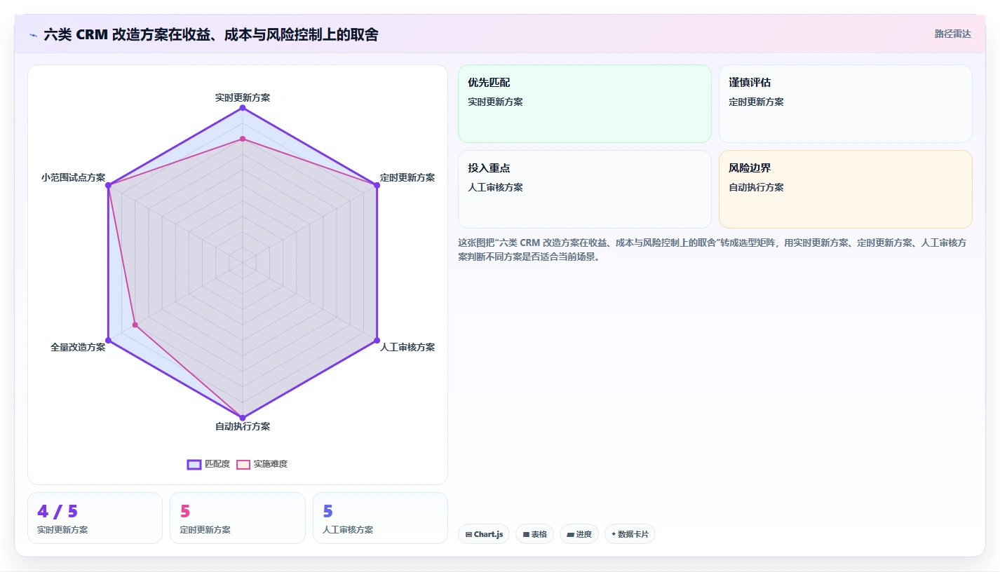
Task: Click radar axis label 定时更新方案 beside the chart
Action: tap(407, 177)
